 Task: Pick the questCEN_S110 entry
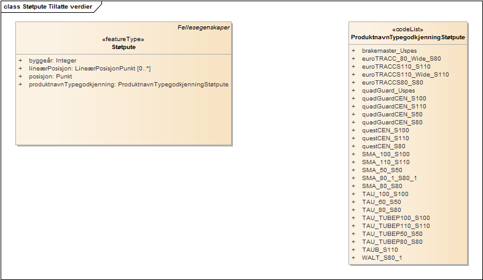tap(385, 138)
